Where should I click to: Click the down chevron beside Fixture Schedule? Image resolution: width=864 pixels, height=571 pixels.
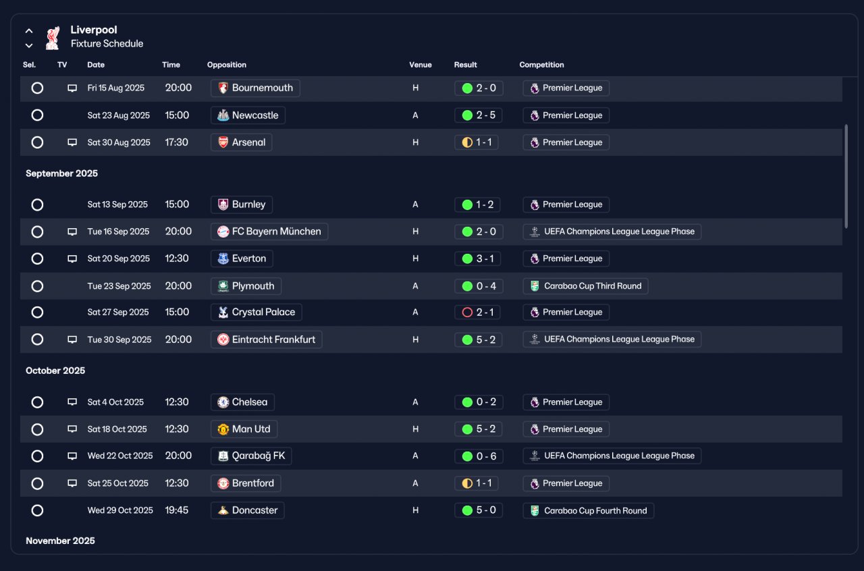(29, 45)
